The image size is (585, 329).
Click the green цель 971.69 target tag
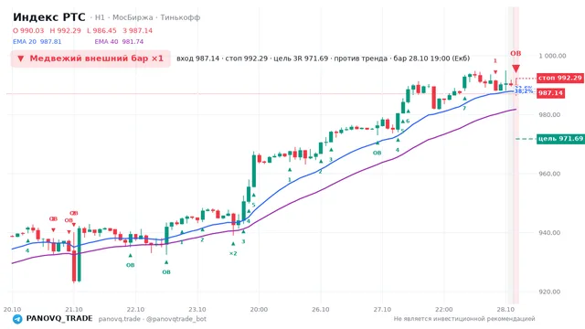pos(560,139)
